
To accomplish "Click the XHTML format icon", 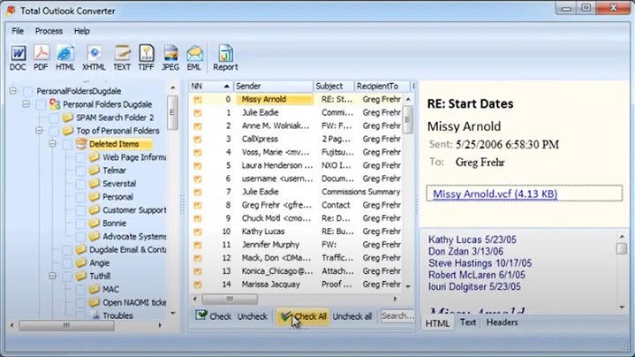I will (93, 56).
